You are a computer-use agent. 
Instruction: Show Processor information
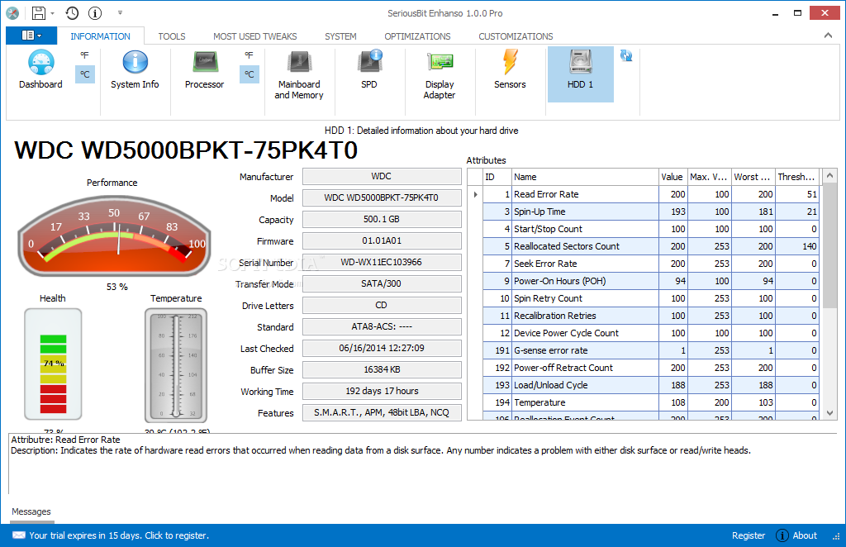[x=205, y=69]
